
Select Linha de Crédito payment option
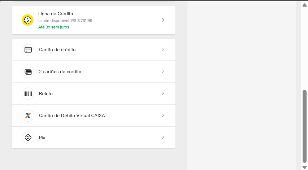[56, 14]
